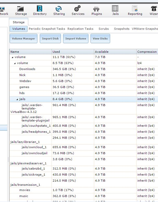Select the jails/sickrage_1 row

(x=84, y=175)
